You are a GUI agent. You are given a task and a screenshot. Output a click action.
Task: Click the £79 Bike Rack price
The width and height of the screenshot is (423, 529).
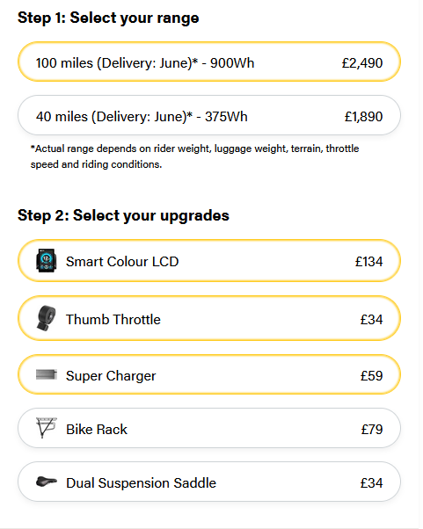[372, 430]
